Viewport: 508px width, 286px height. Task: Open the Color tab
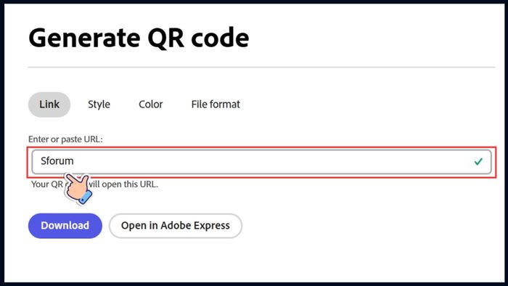coord(151,105)
